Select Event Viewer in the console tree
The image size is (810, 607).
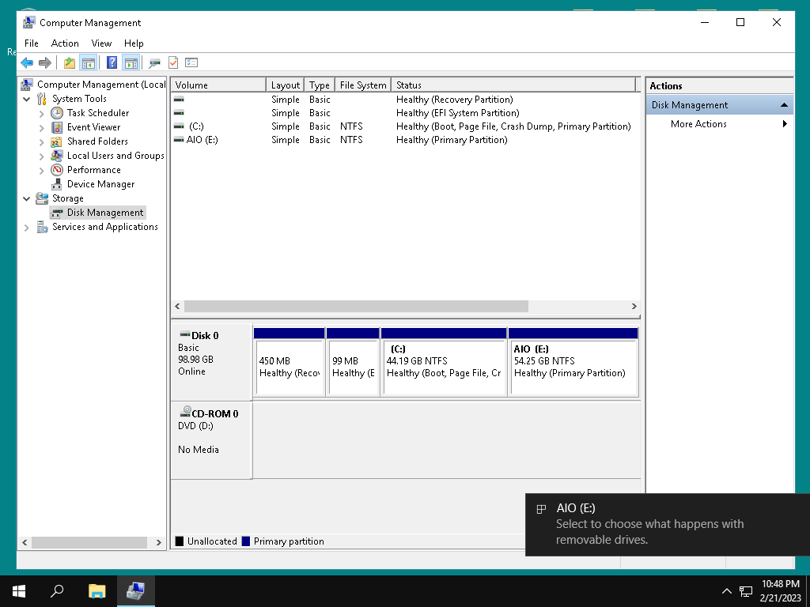click(x=93, y=127)
